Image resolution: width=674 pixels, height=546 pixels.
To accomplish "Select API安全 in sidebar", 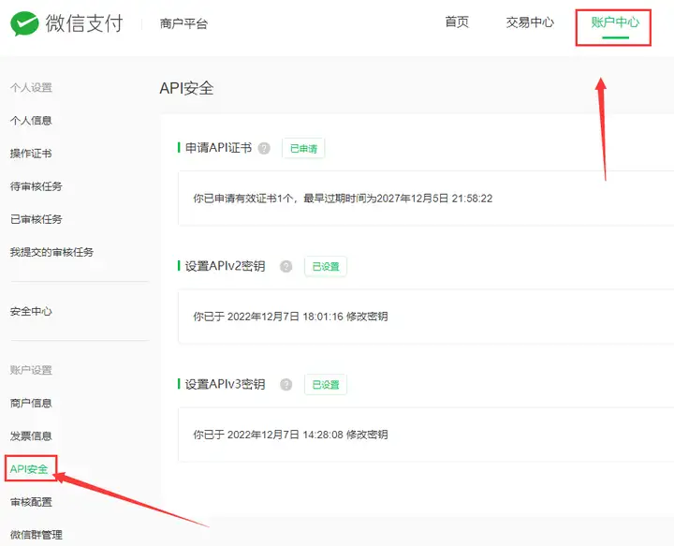I will click(29, 469).
